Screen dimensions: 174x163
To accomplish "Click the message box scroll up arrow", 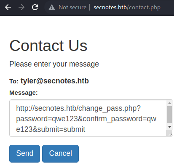I will [x=169, y=103].
